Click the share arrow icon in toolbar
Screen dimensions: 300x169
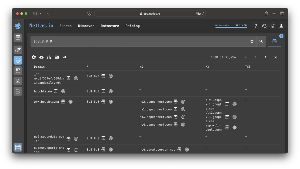point(65,57)
